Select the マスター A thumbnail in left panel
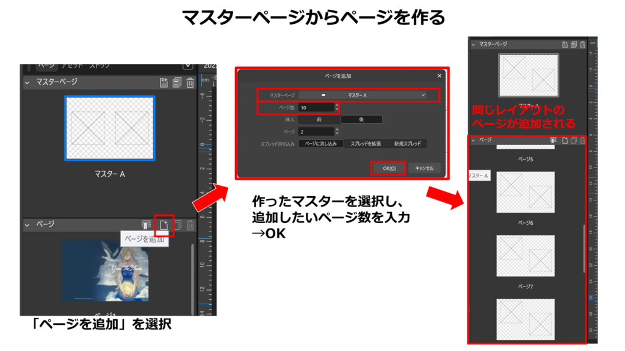 [110, 128]
